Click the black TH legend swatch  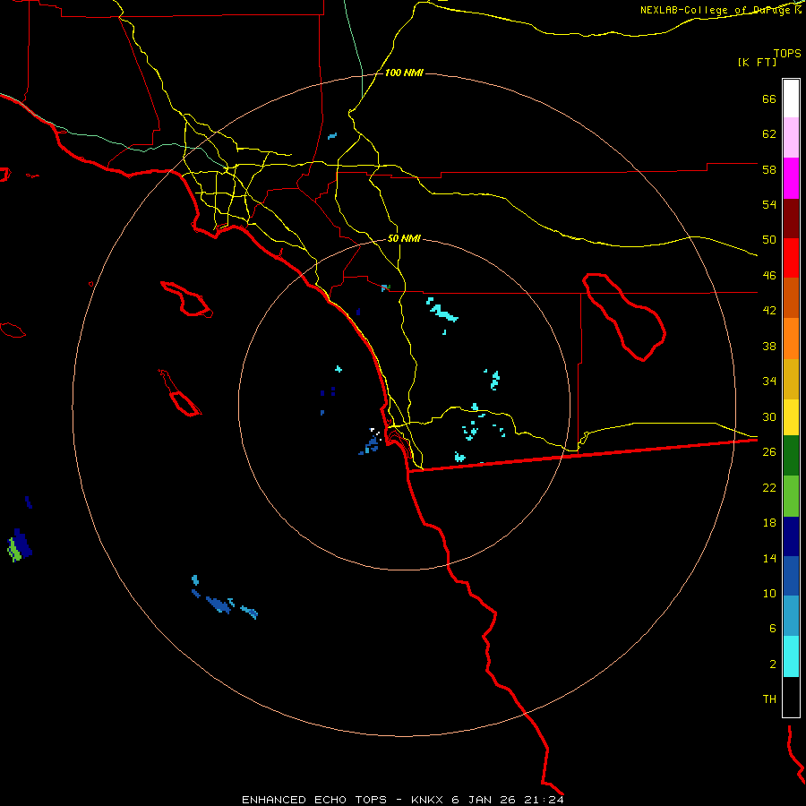tap(791, 697)
